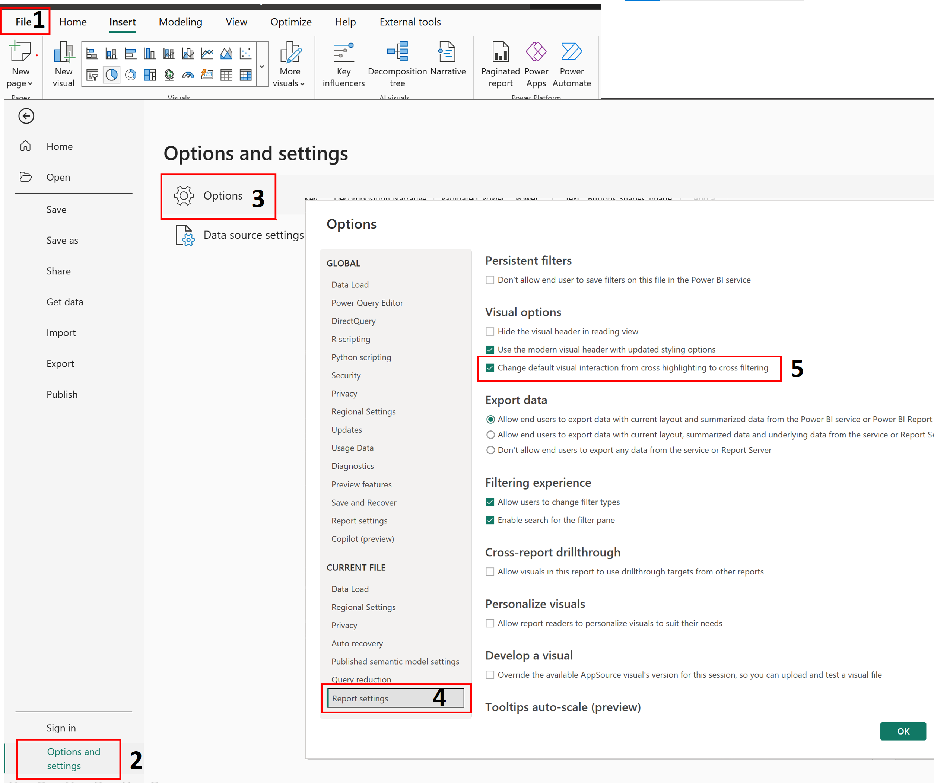Select the donut chart visual icon
The width and height of the screenshot is (934, 783).
[131, 75]
